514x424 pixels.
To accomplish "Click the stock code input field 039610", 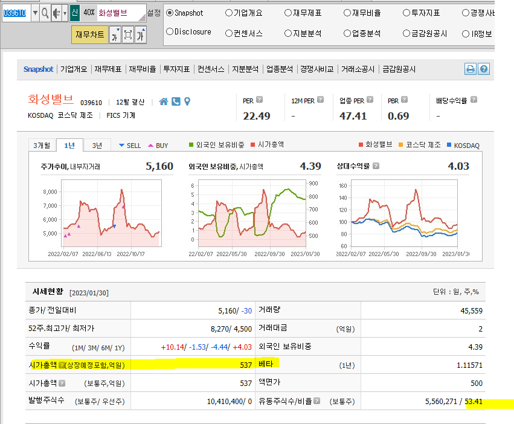I will pyautogui.click(x=16, y=13).
